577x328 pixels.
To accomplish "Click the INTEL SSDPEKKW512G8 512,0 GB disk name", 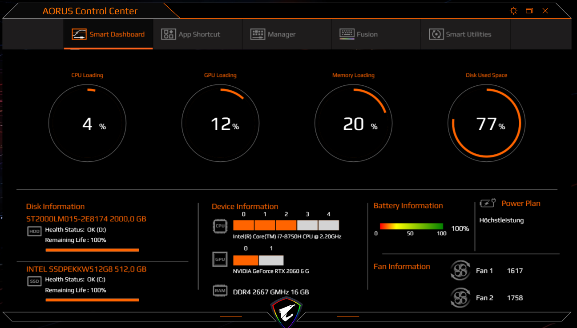I will (86, 269).
